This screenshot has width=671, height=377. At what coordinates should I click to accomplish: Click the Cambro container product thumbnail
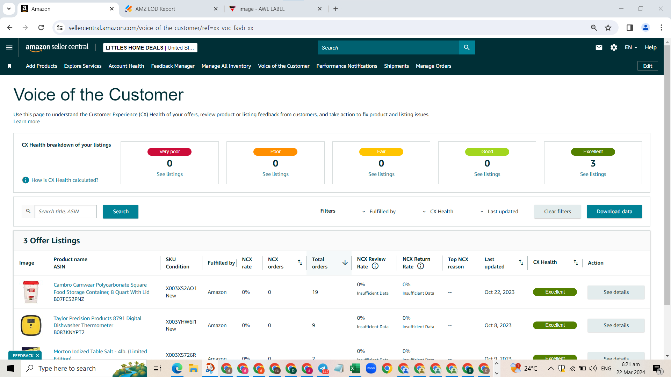click(x=31, y=292)
